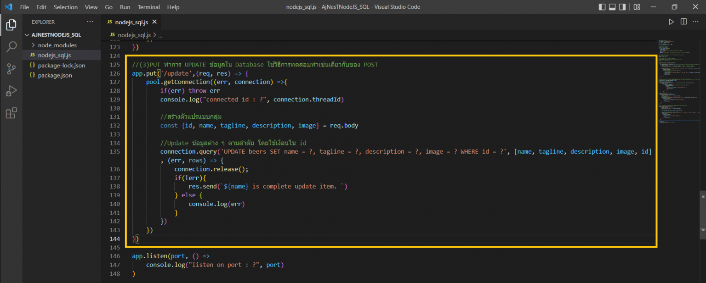This screenshot has width=706, height=283.
Task: Split the editor with the split icon
Action: click(683, 21)
